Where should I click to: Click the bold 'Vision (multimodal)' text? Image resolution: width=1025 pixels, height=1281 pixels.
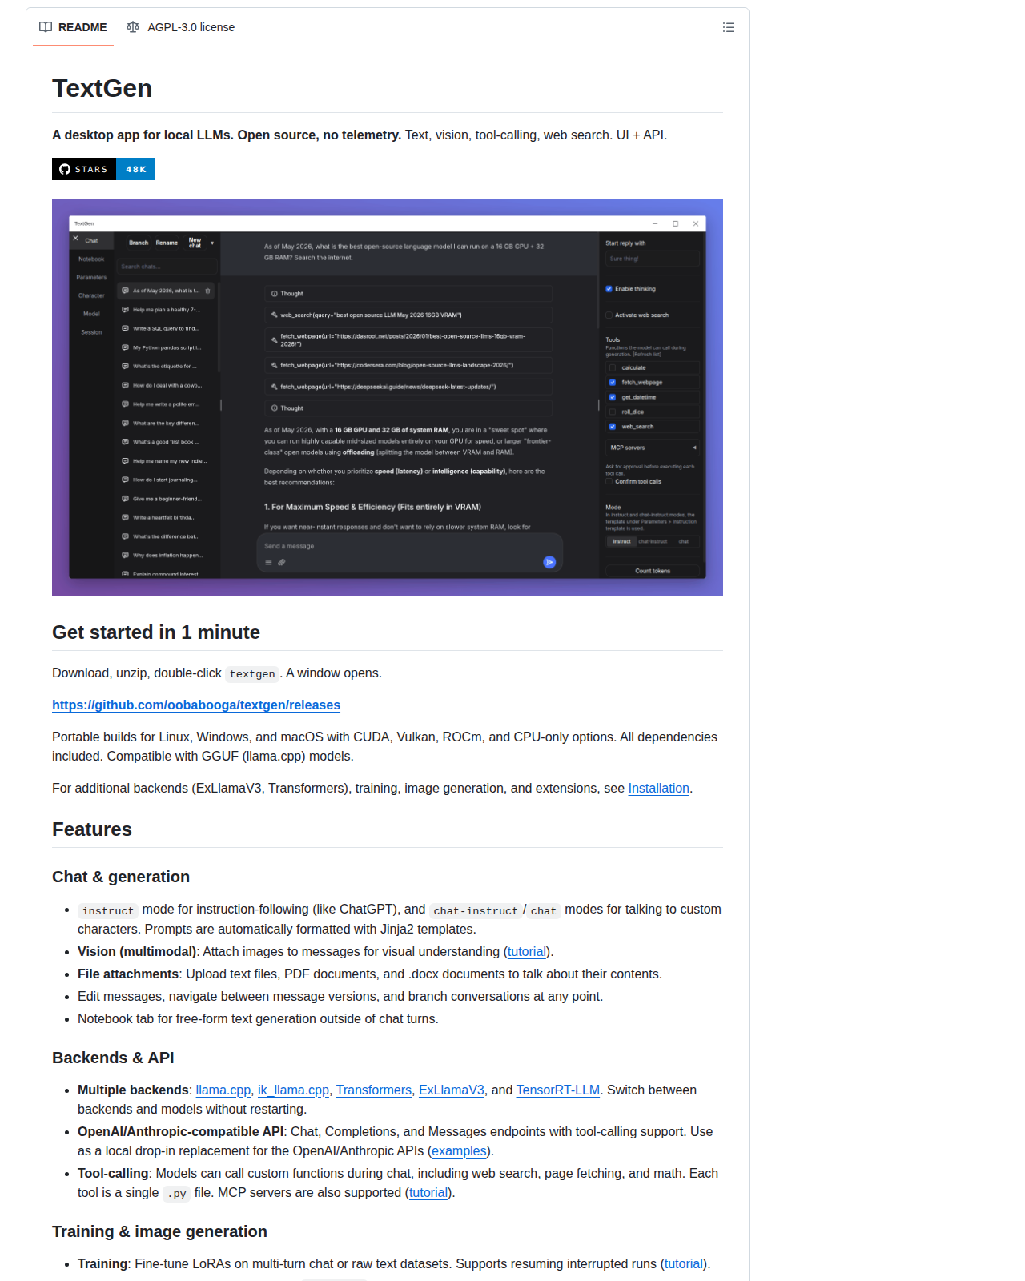137,951
